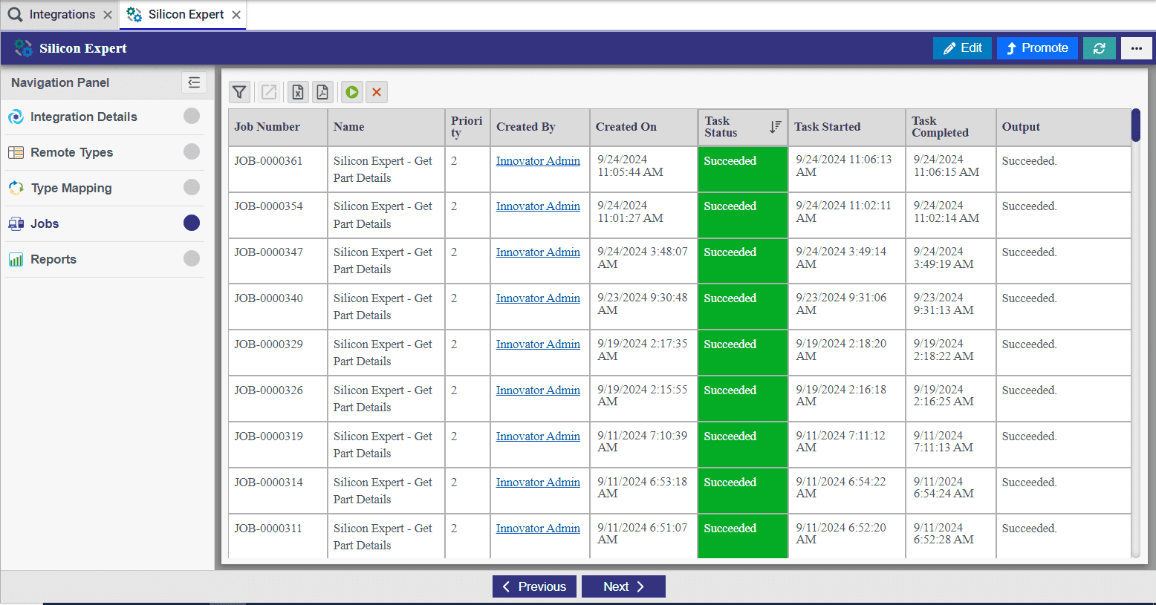1156x605 pixels.
Task: Click the search icon on Integrations tab
Action: 15,14
